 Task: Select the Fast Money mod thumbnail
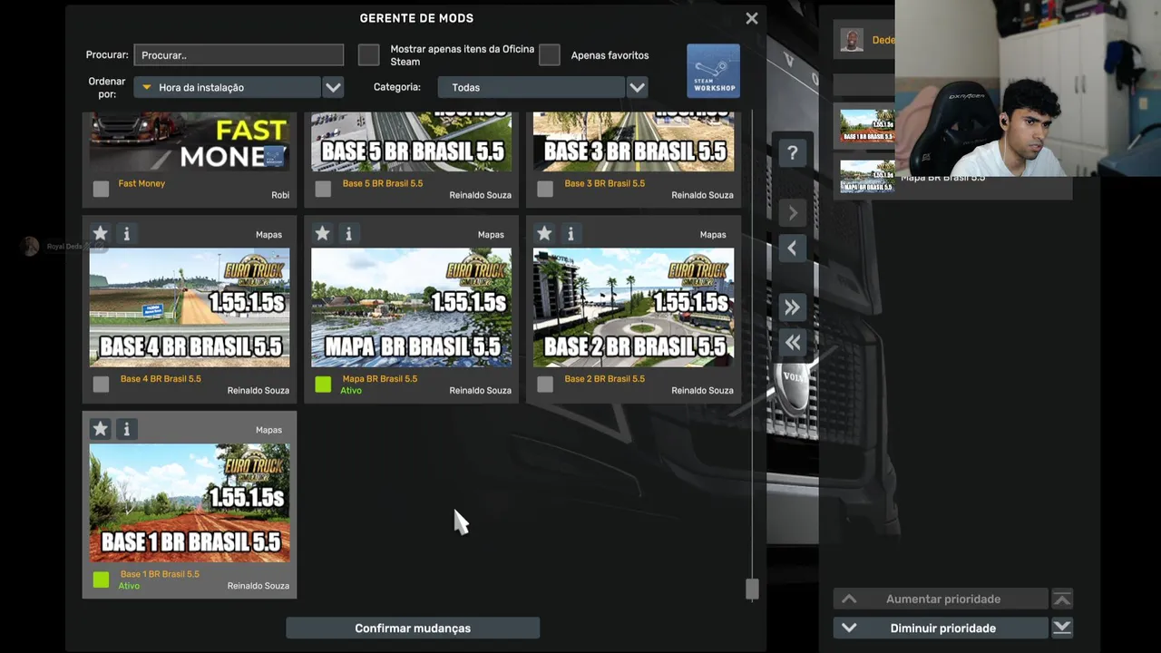(190, 142)
